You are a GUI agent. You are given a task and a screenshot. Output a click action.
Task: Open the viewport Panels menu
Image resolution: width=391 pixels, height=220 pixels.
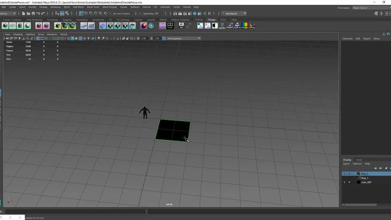click(x=64, y=34)
